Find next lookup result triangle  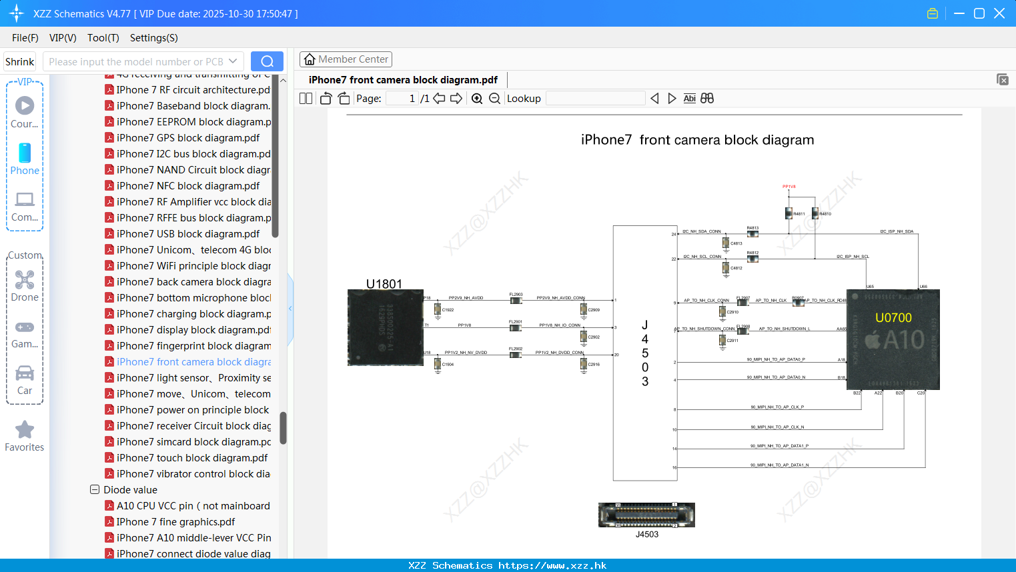click(x=672, y=99)
